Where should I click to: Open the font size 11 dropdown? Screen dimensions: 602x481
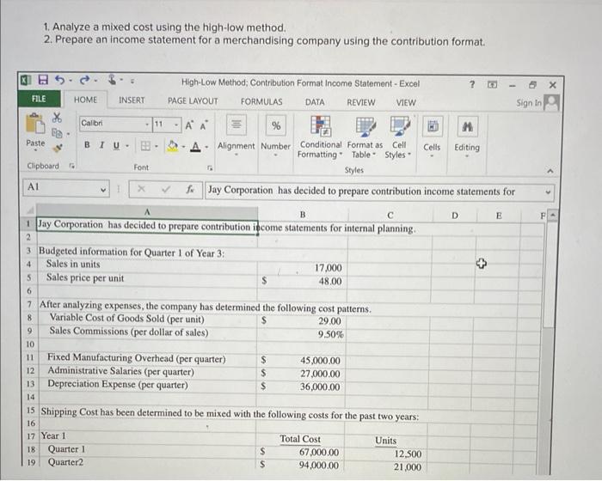176,125
